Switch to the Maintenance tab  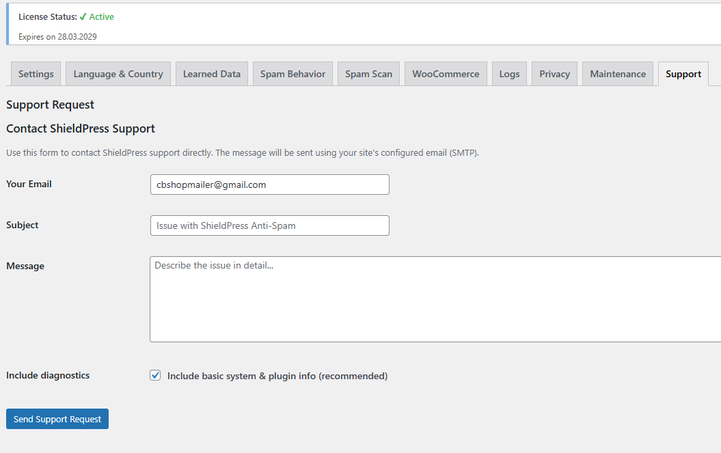click(x=617, y=73)
